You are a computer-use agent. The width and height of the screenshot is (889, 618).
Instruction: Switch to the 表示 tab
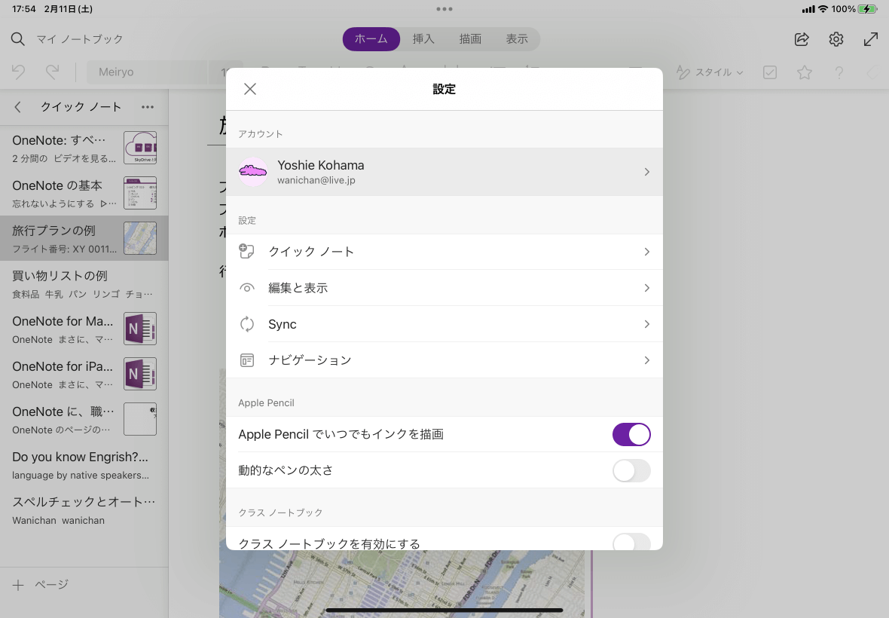(517, 39)
